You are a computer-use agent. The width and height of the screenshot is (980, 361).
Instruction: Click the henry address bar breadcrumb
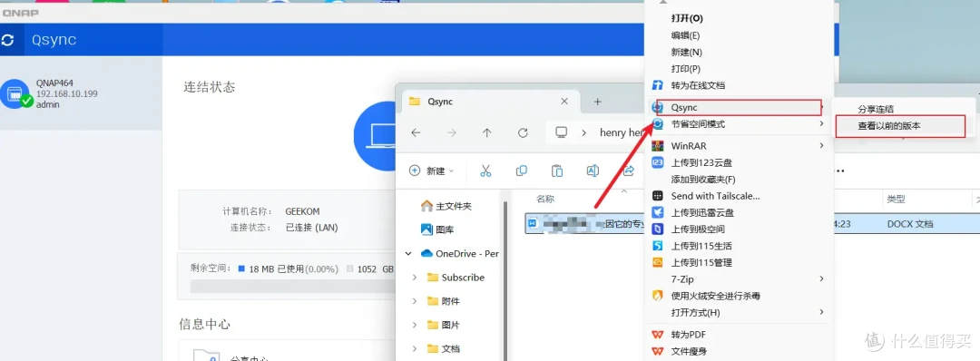point(622,132)
